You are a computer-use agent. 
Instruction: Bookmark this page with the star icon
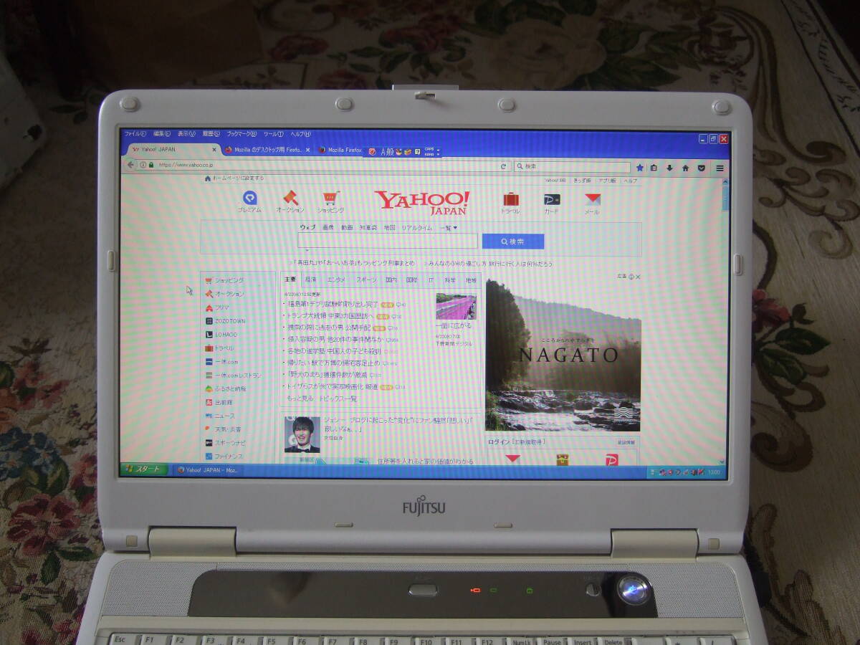point(639,168)
